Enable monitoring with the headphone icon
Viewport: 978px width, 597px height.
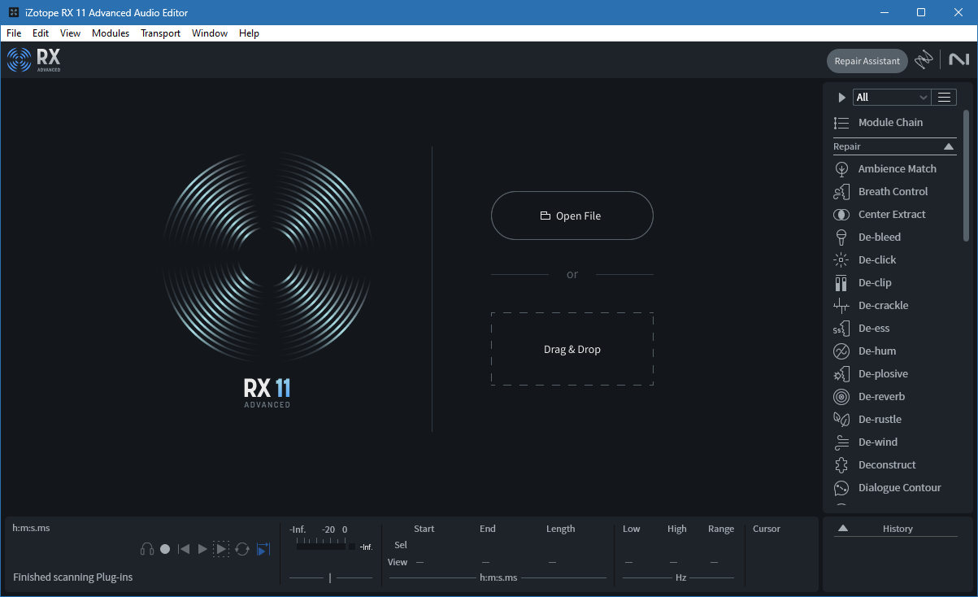(x=146, y=549)
